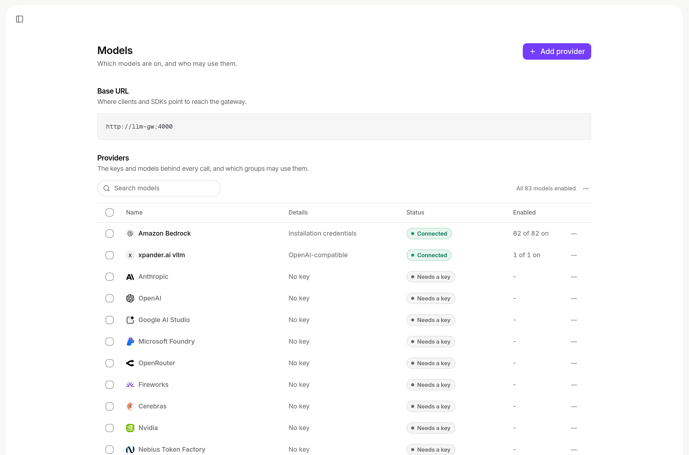This screenshot has width=689, height=455.
Task: Click the Amazon Bedrock logo icon
Action: click(x=130, y=234)
